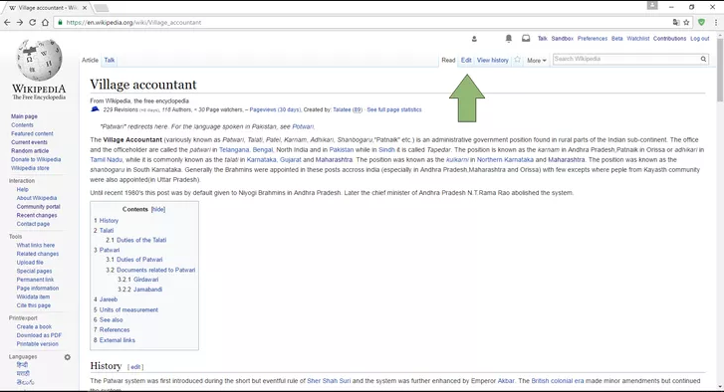The image size is (724, 392).
Task: Bookmark page with the star in the address bar
Action: pyautogui.click(x=686, y=22)
